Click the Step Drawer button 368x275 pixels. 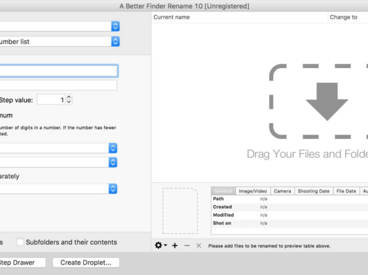[23, 263]
